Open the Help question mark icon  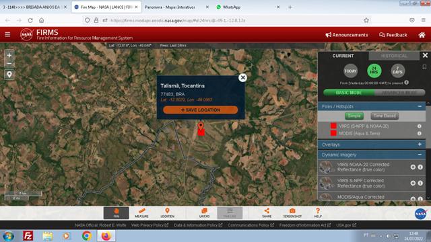(318, 212)
